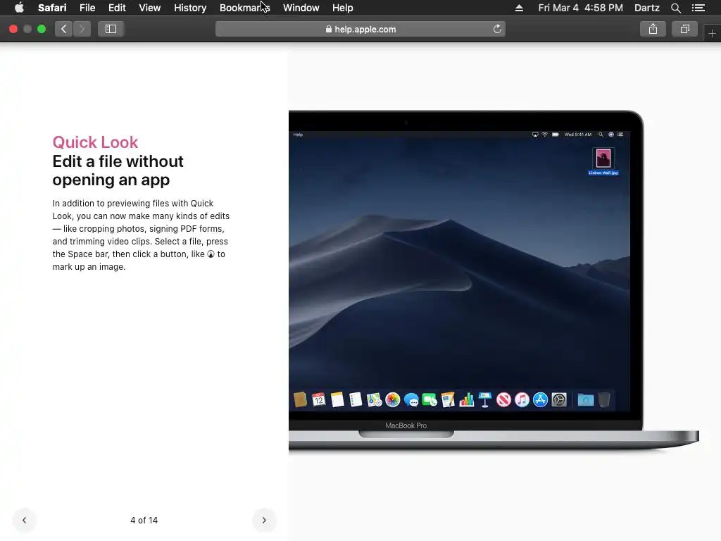Click the eject icon in menu bar

pos(519,8)
